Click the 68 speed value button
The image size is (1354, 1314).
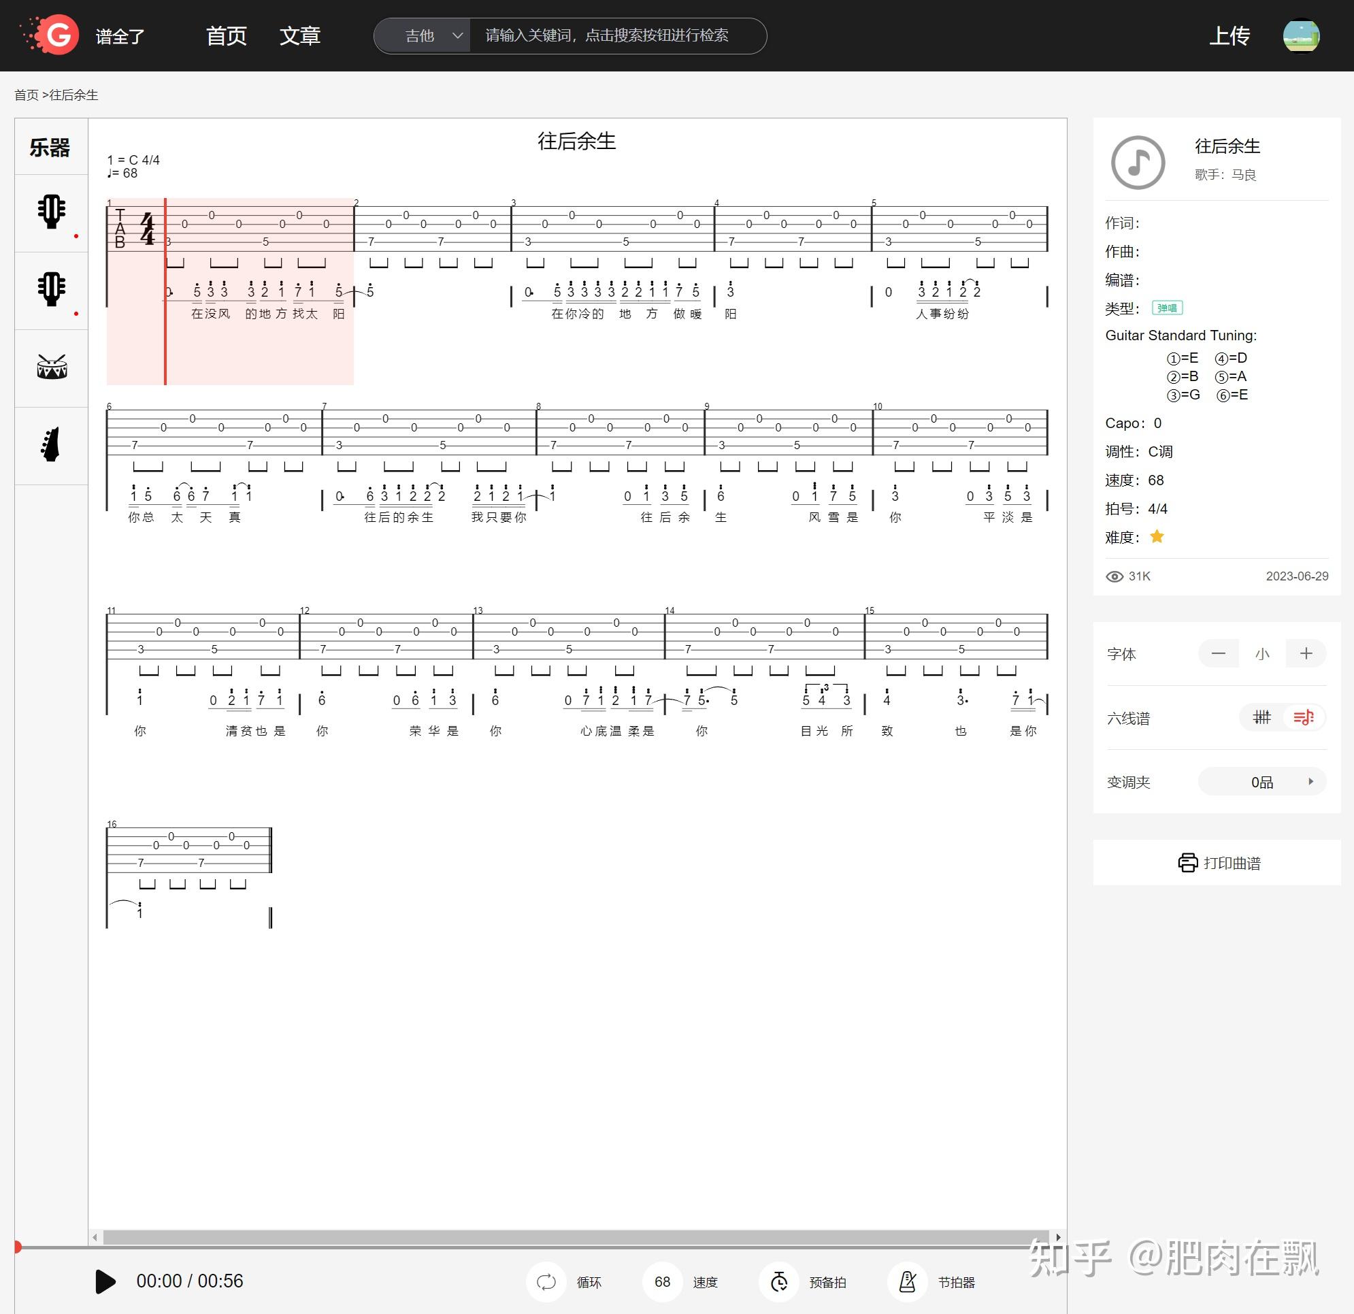click(x=662, y=1281)
